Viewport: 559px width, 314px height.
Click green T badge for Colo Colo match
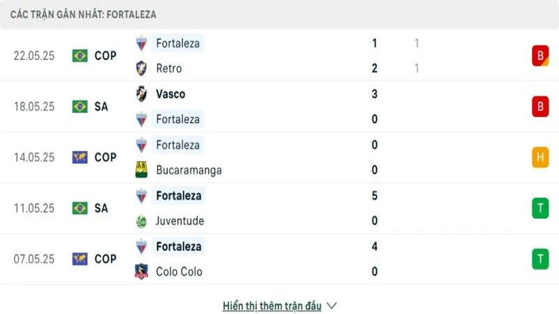[539, 259]
